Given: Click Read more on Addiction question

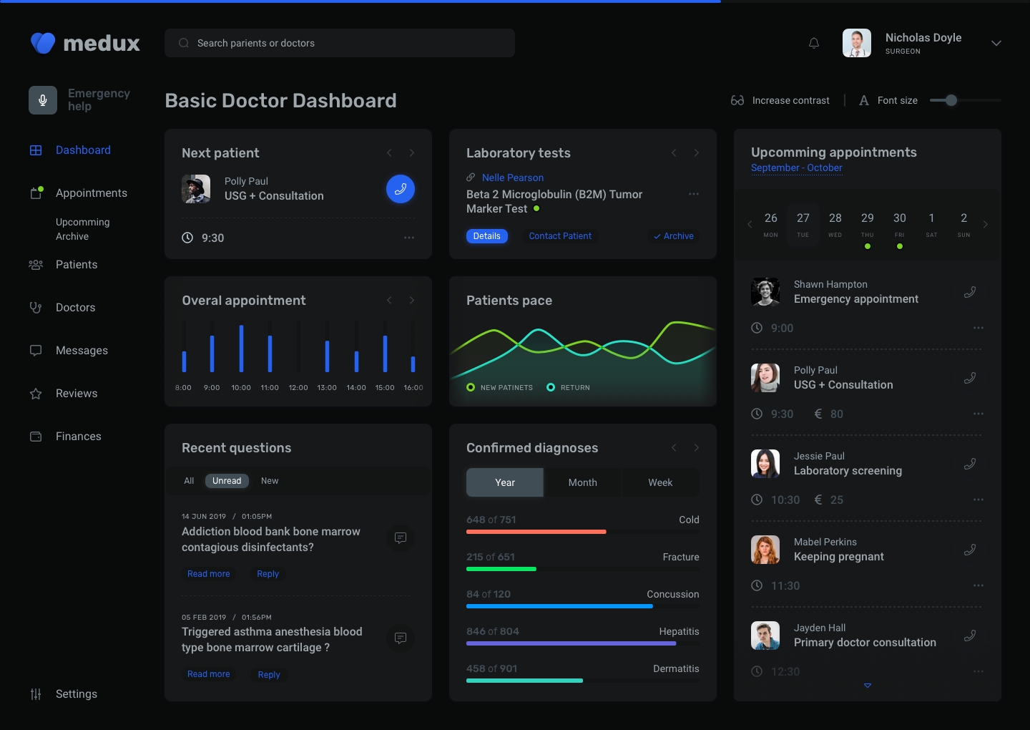Looking at the screenshot, I should [x=209, y=574].
